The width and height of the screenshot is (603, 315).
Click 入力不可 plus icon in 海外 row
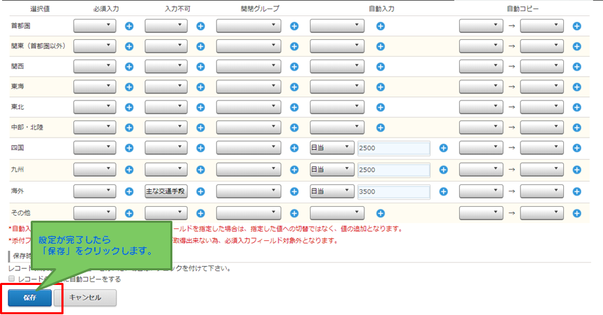coord(200,191)
